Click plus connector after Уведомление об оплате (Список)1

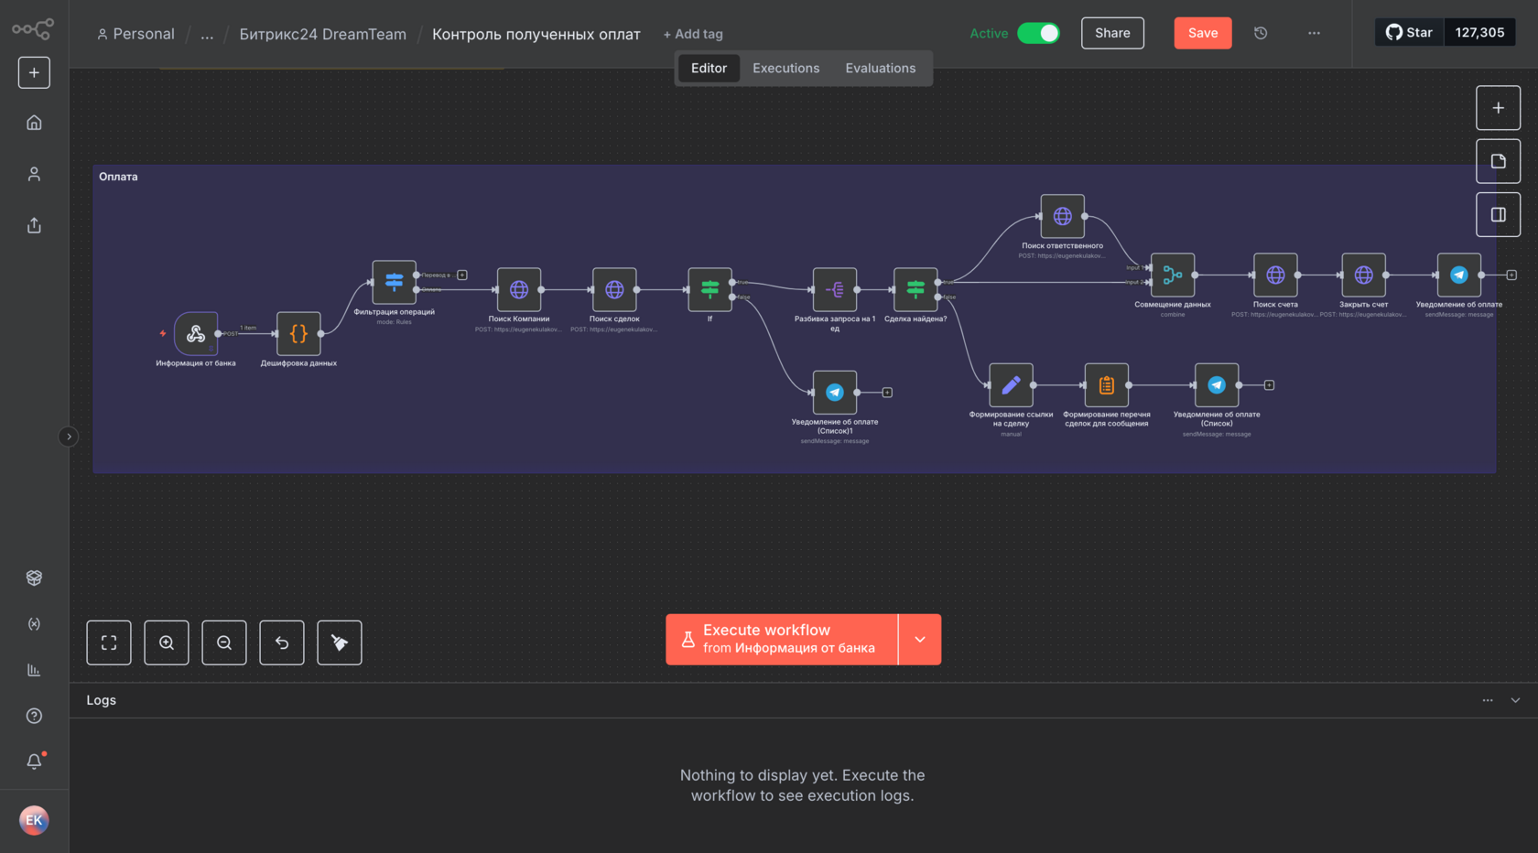[x=887, y=393]
